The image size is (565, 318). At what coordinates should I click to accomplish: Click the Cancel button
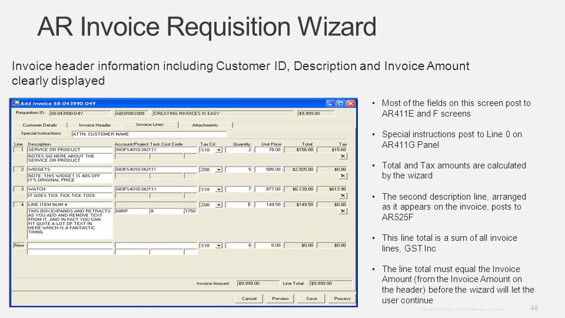point(249,299)
